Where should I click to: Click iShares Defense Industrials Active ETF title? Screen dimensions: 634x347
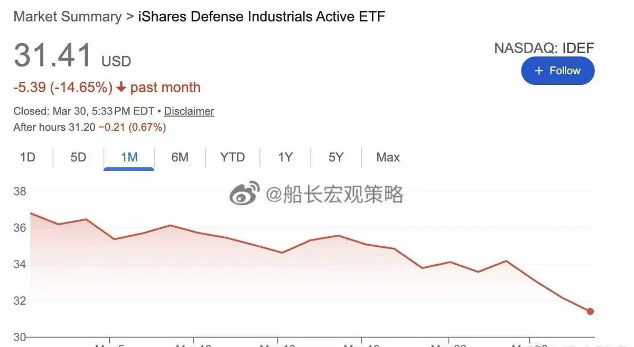coord(262,16)
